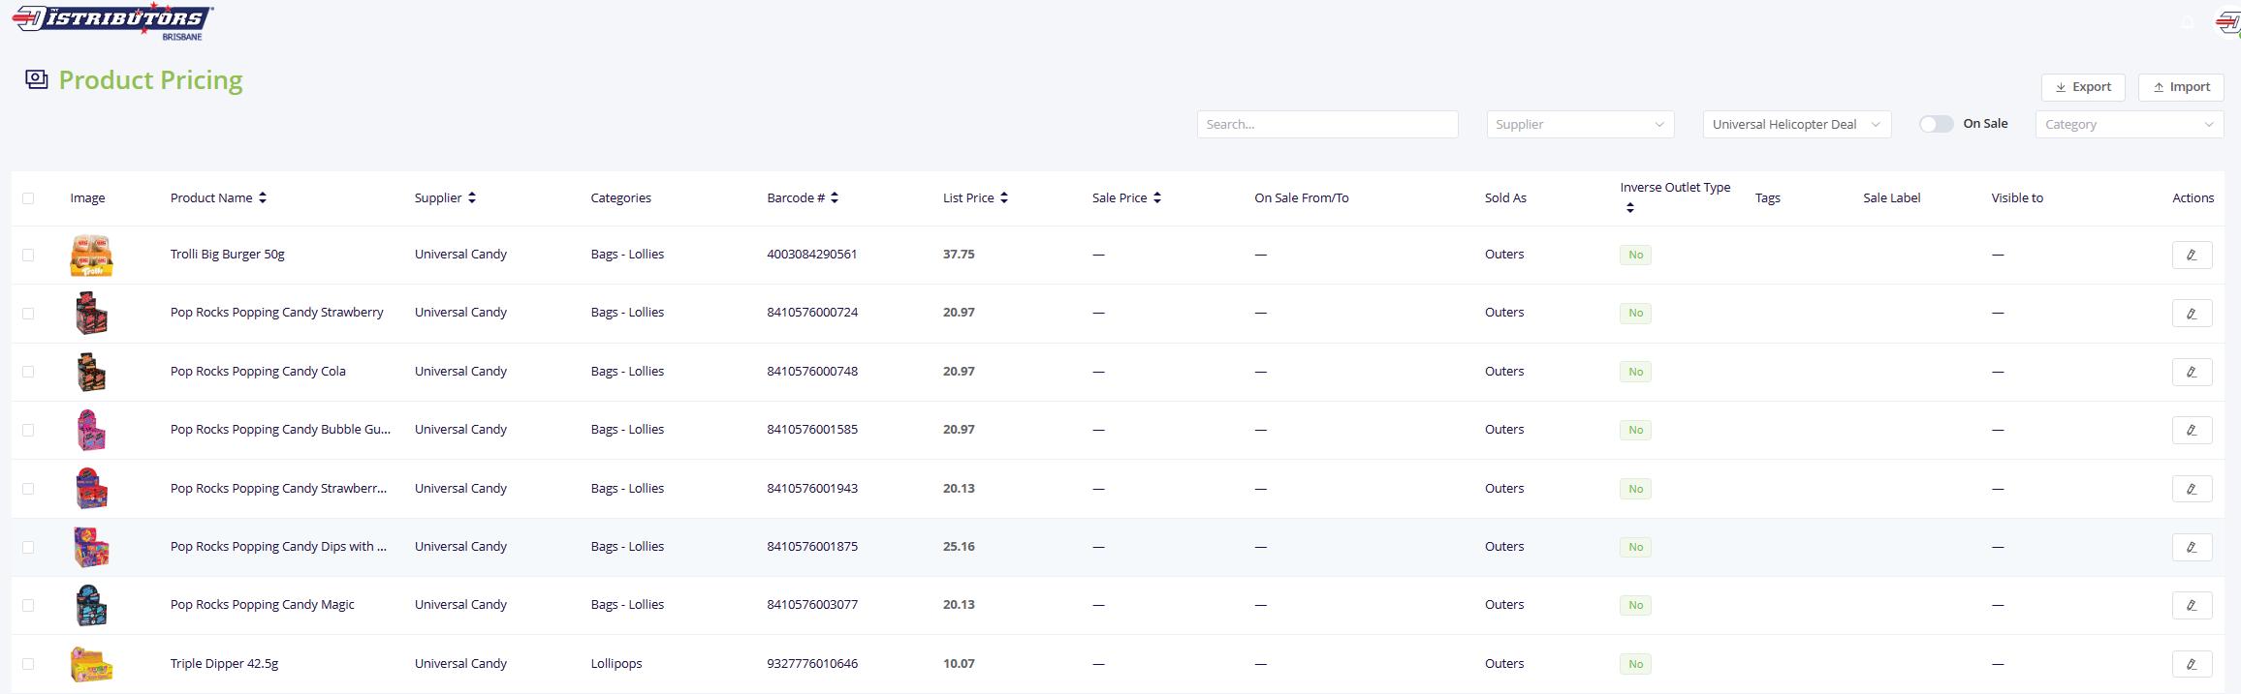
Task: Sort by Barcode # column
Action: point(835,198)
